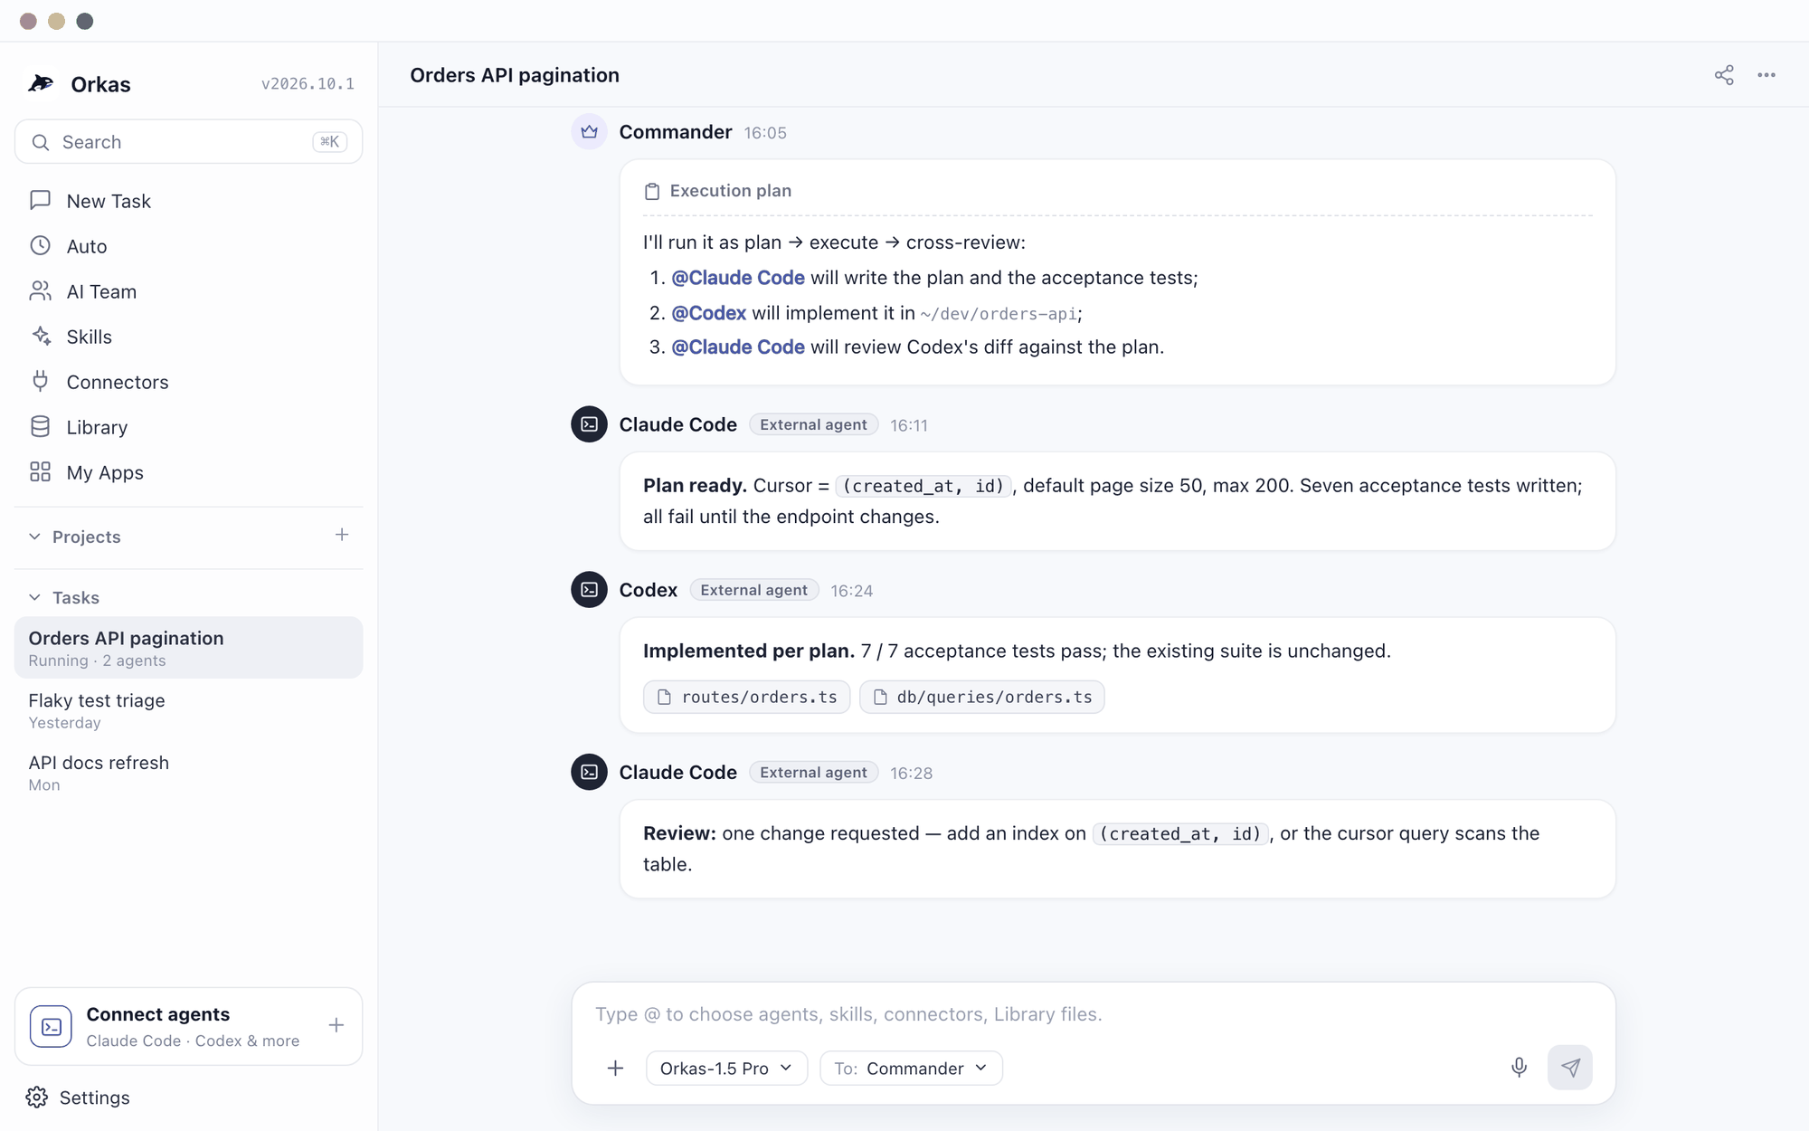Start voice input with microphone icon

point(1519,1068)
